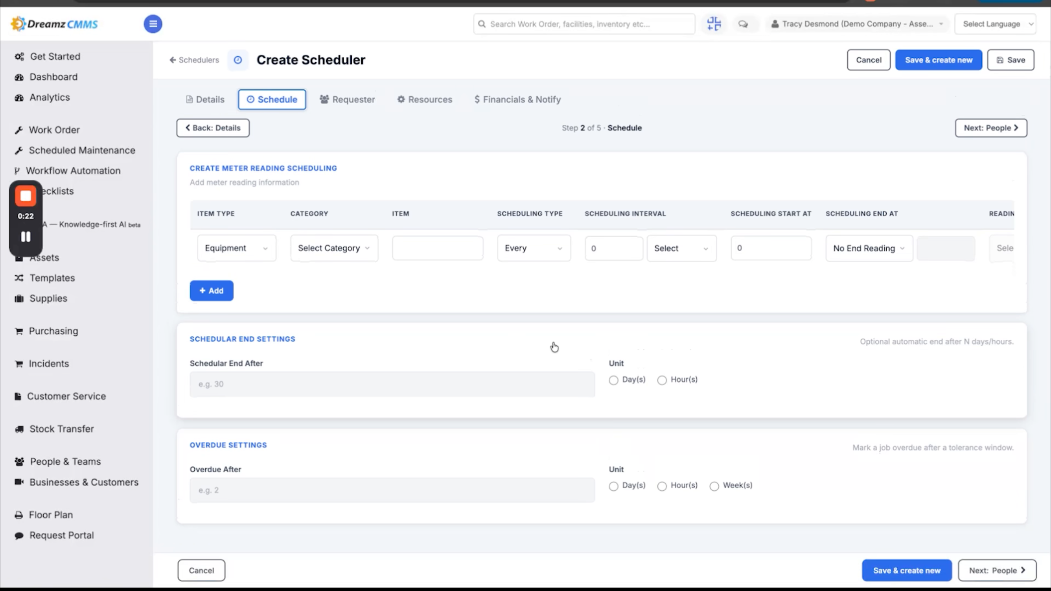Click the People & Teams group icon
Viewport: 1051px width, 591px height.
[x=19, y=461]
